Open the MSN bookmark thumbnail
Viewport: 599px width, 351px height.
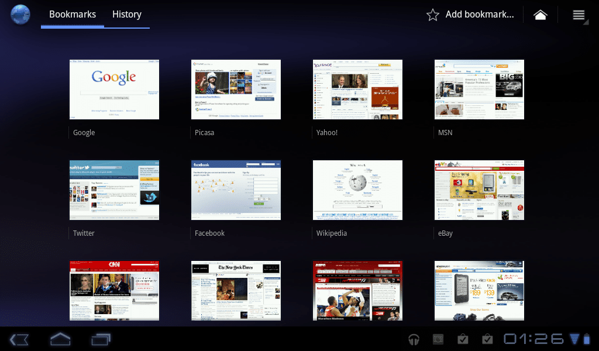[479, 90]
